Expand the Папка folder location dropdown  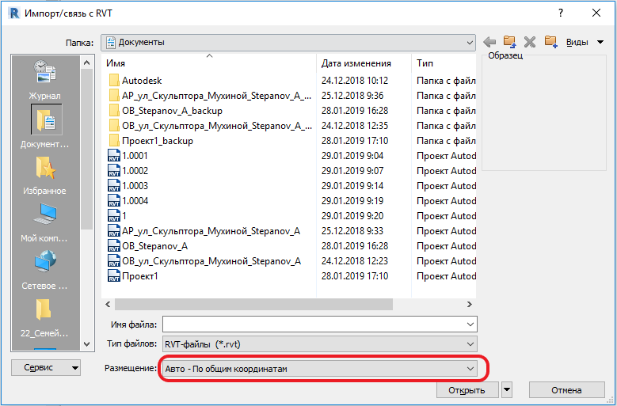tap(470, 42)
